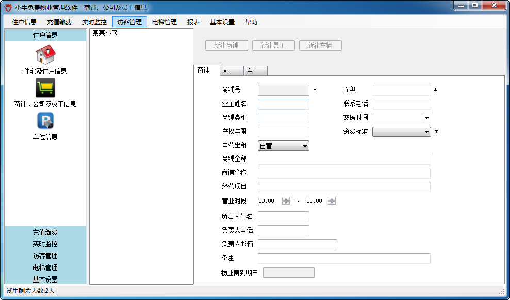The image size is (510, 300).
Task: Click the 经营项目 input field
Action: (344, 187)
